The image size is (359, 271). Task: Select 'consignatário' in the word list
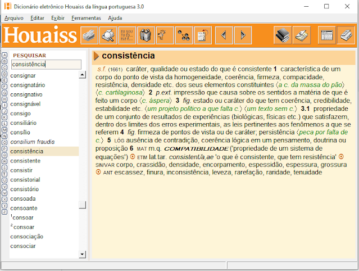(28, 85)
